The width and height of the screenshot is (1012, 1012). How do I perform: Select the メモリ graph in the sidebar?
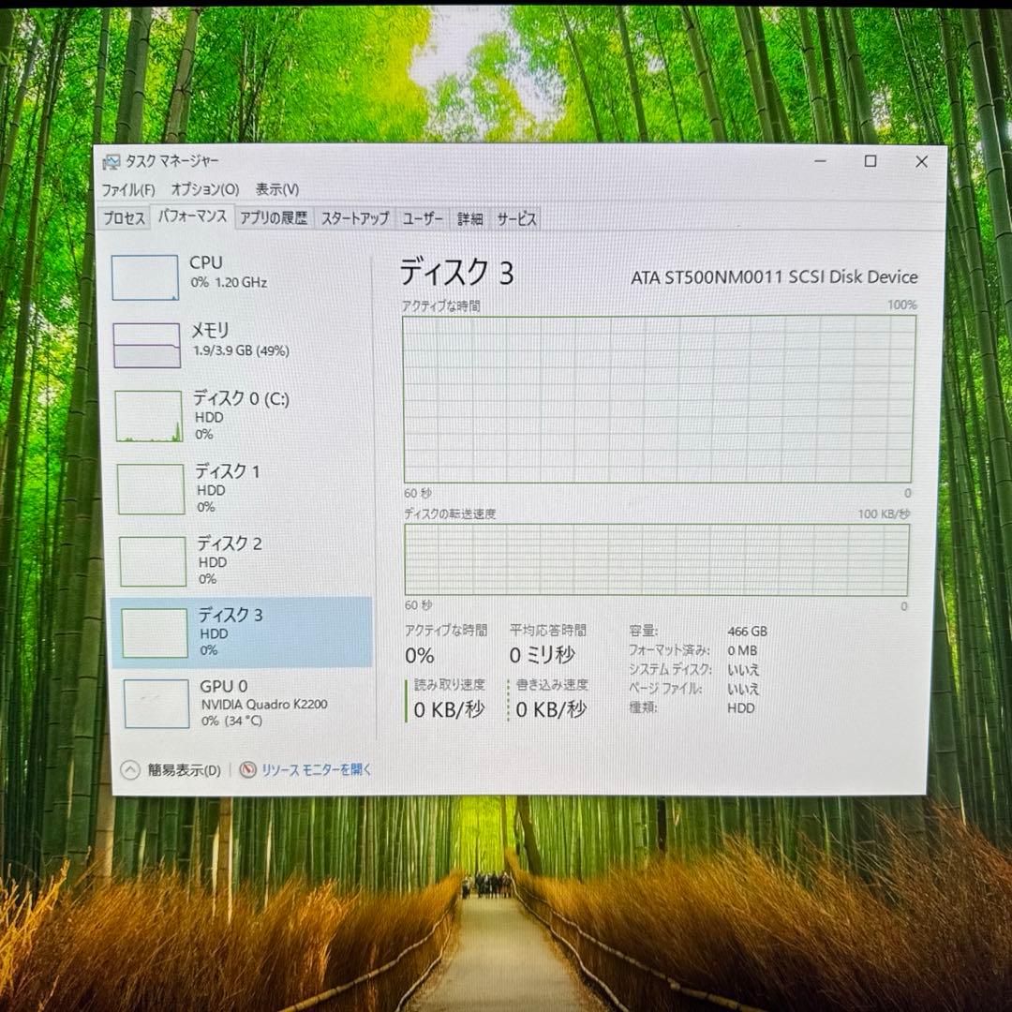click(x=145, y=345)
